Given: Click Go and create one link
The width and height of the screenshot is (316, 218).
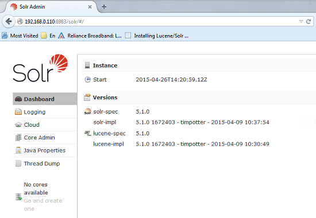Looking at the screenshot, I should pyautogui.click(x=43, y=205).
